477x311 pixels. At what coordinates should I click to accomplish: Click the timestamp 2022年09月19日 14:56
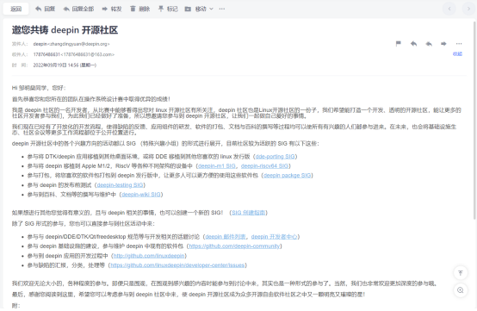pyautogui.click(x=56, y=65)
